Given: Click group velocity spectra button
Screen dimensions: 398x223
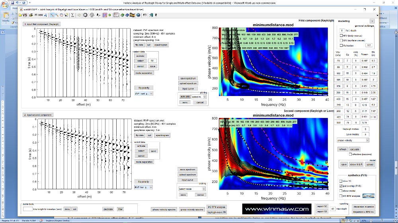Looking at the screenshot, I should 192,210.
